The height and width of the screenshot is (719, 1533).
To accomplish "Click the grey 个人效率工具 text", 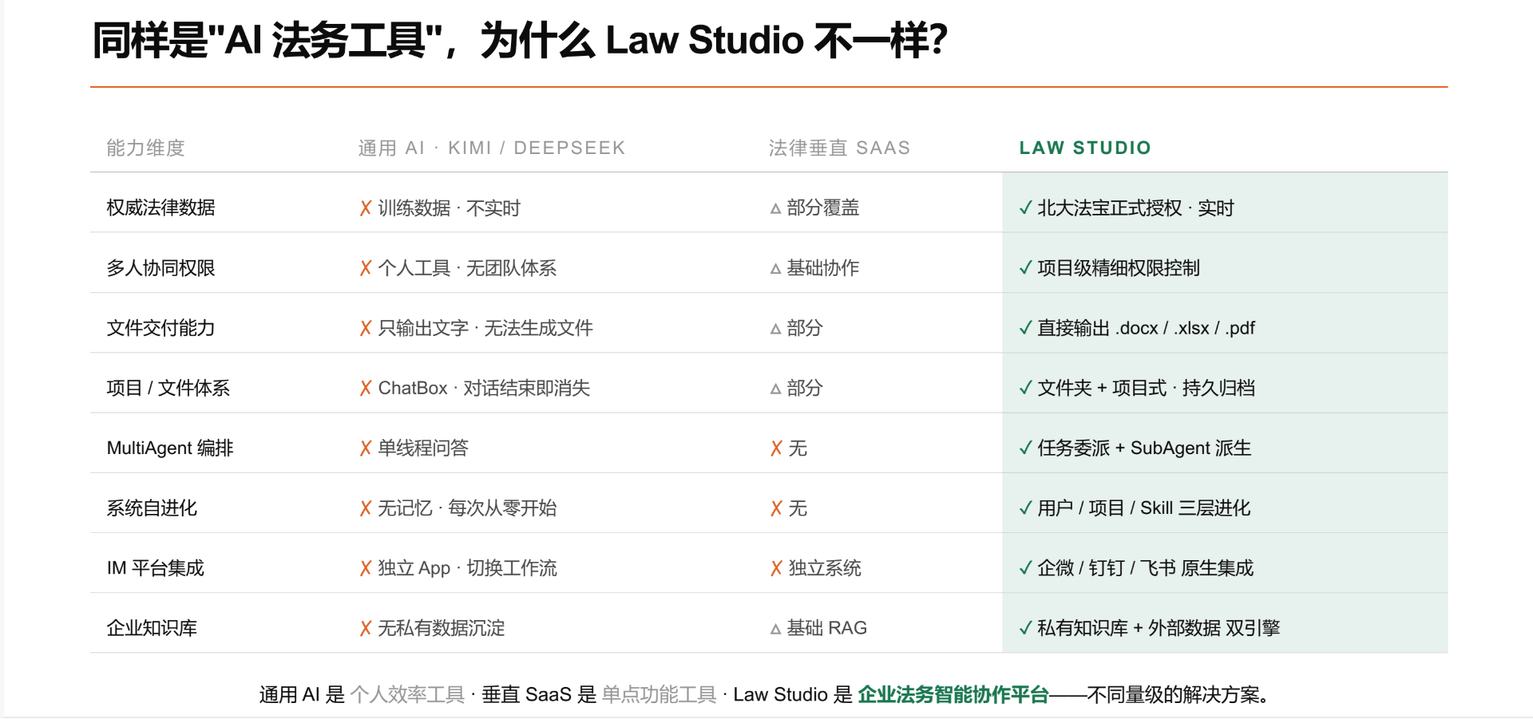I will [x=407, y=694].
